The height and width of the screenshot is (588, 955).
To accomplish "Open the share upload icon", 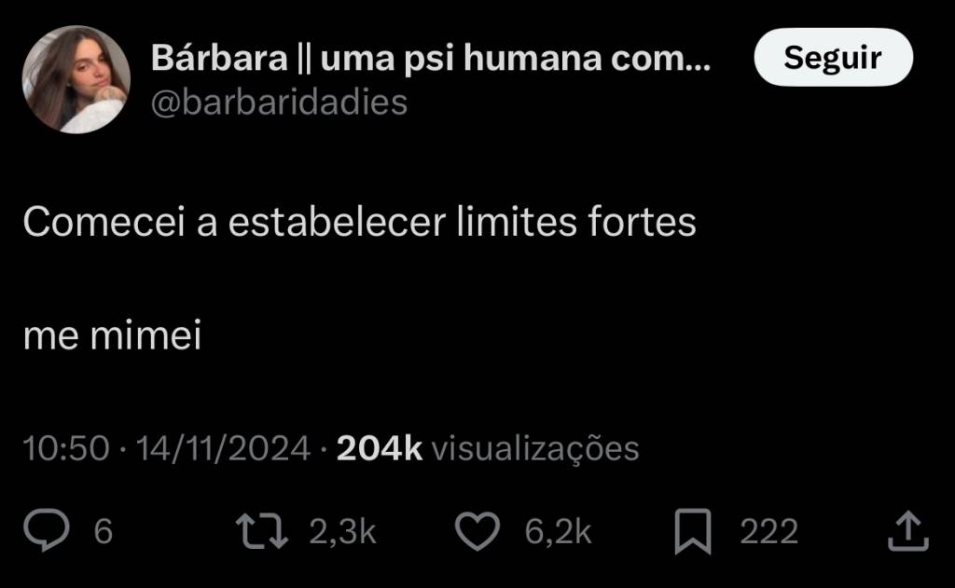I will (908, 531).
